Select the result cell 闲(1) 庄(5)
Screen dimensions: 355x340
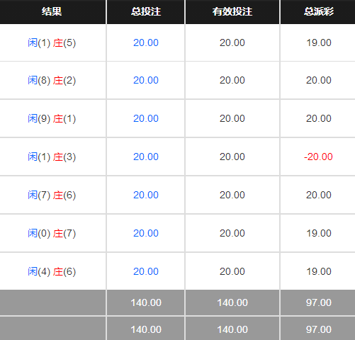(52, 43)
